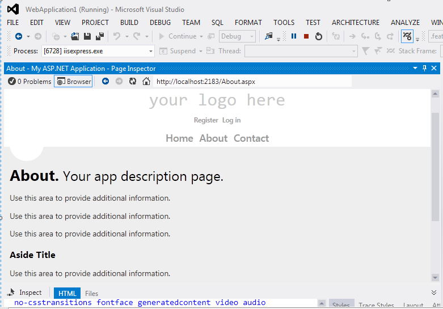Click Show Next Statement arrow icon
The width and height of the screenshot is (443, 309).
click(x=352, y=36)
